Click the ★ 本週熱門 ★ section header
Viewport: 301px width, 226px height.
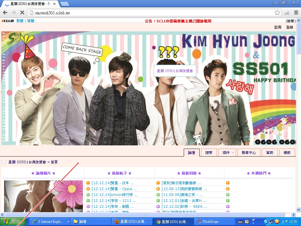(x=259, y=173)
